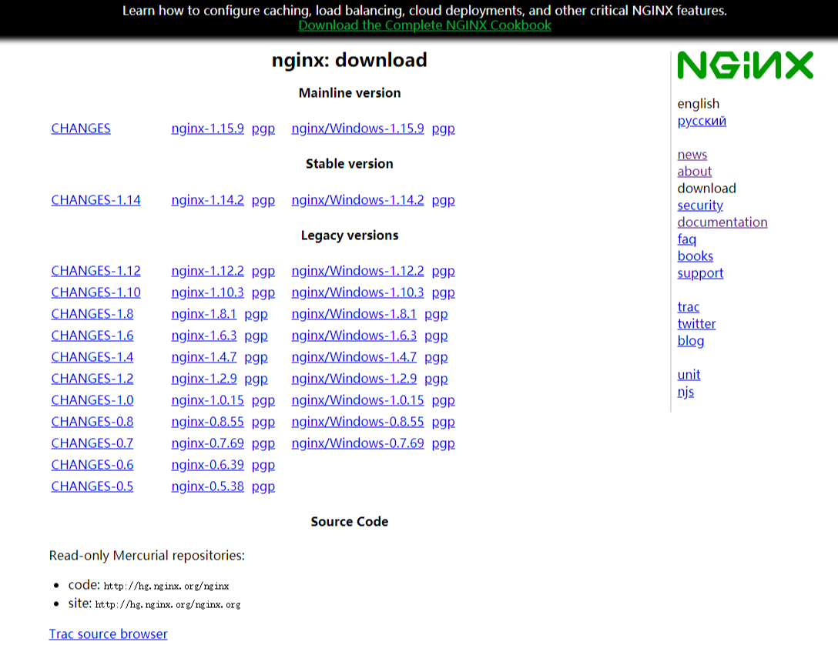Open CHANGES-1.6 link

(x=92, y=336)
